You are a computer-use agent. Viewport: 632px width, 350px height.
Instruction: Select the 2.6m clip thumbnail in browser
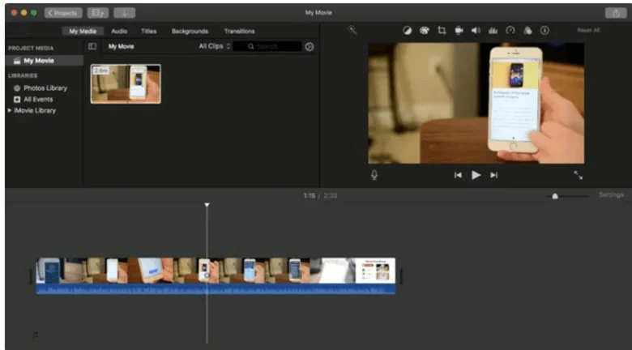(x=126, y=84)
